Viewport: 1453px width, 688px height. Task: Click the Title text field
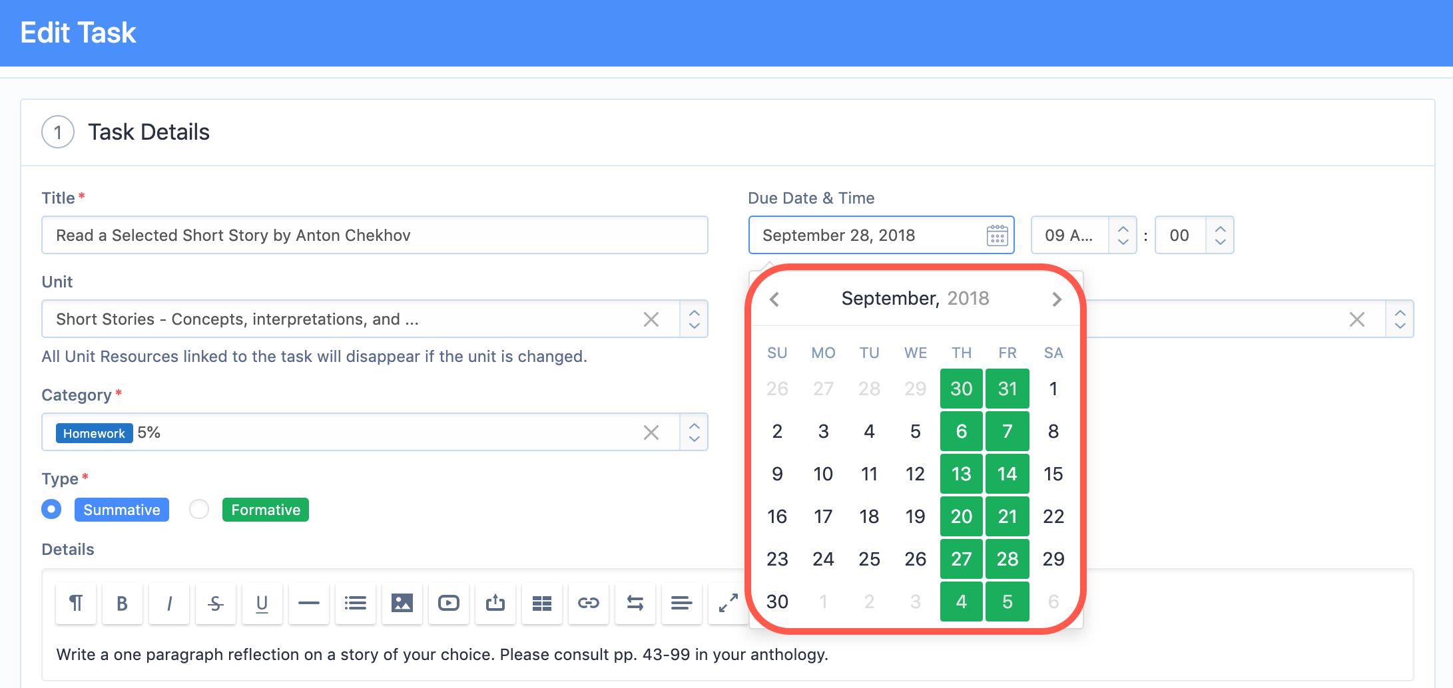[x=375, y=235]
